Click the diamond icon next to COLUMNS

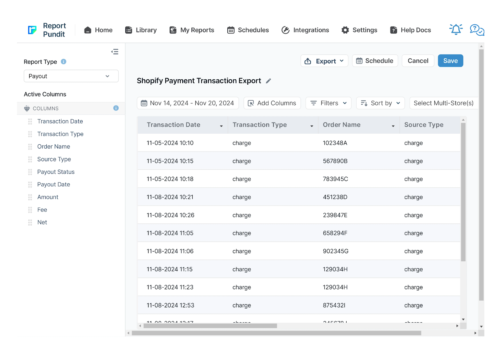pos(27,108)
